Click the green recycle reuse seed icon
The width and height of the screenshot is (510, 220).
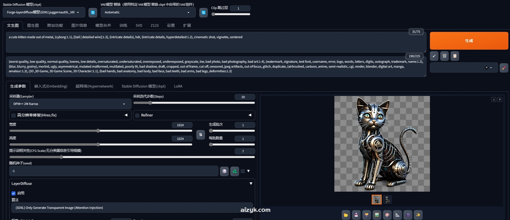point(234,171)
